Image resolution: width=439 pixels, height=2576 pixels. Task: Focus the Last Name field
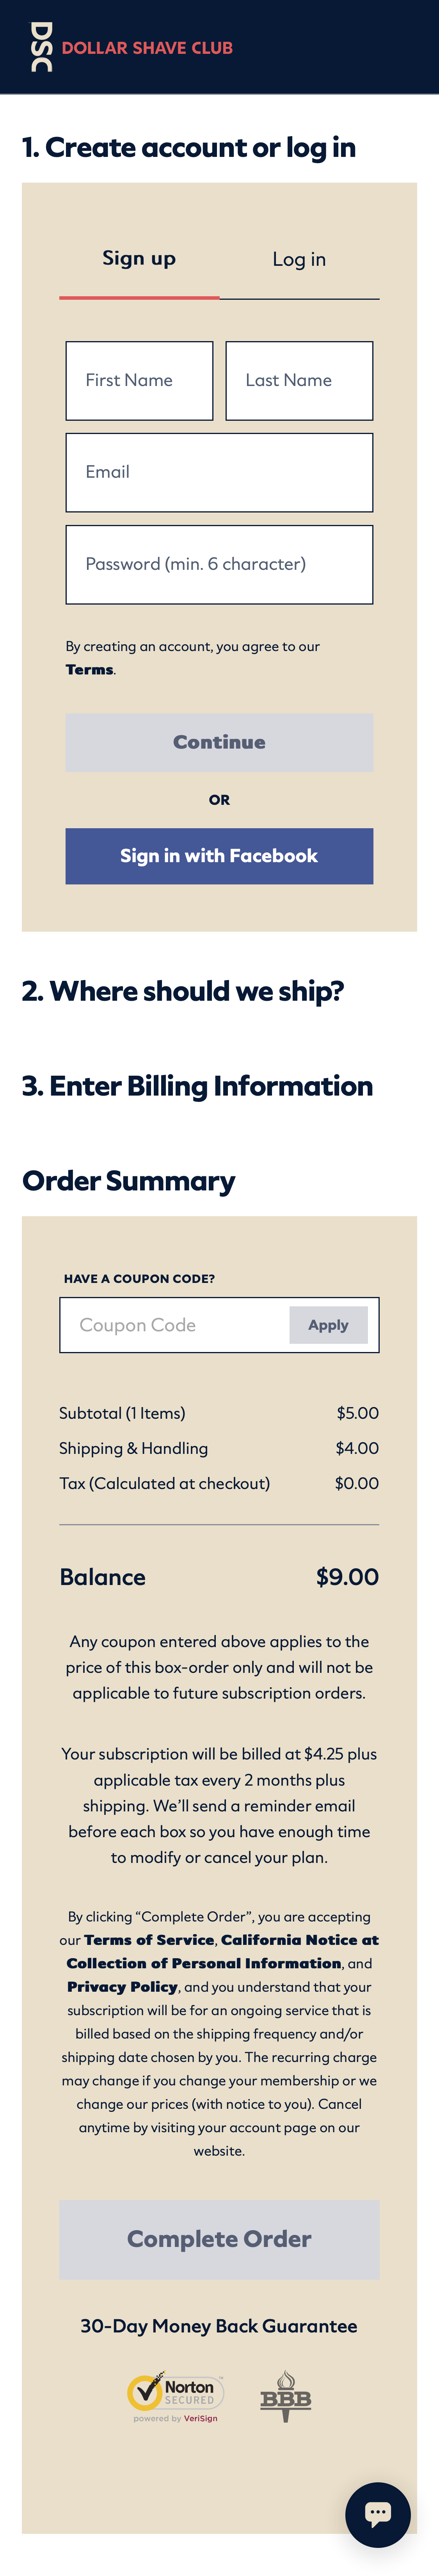click(x=299, y=381)
